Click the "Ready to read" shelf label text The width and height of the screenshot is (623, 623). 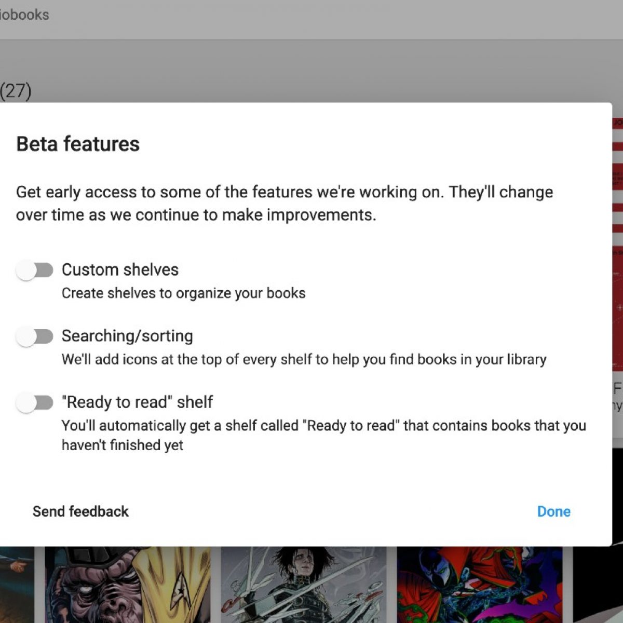pyautogui.click(x=137, y=402)
